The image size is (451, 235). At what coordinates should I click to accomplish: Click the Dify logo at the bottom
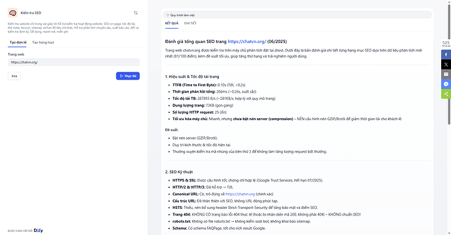[x=39, y=230]
